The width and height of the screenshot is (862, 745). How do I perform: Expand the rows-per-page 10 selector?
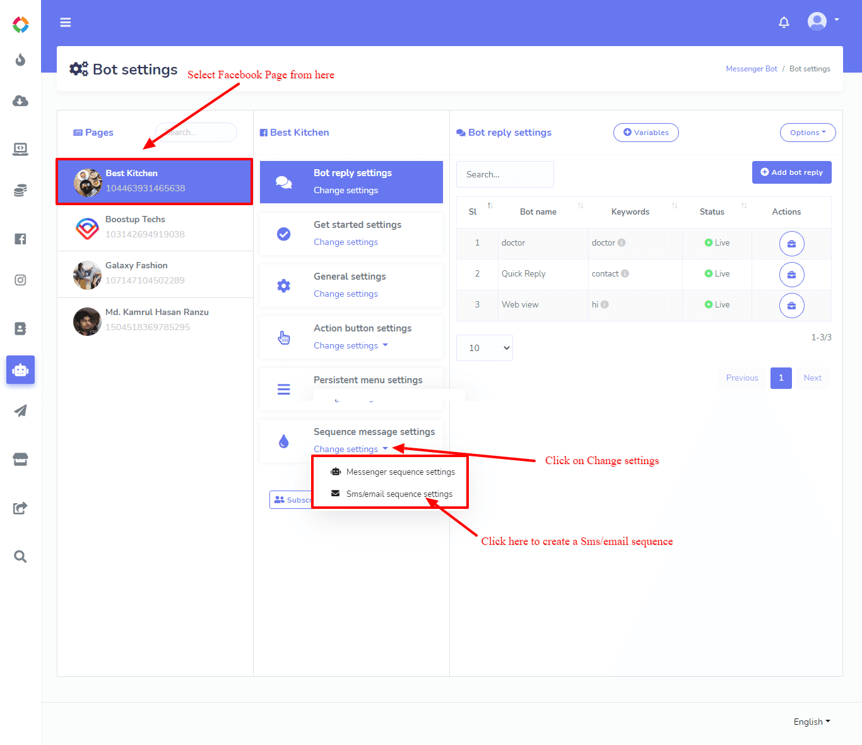[x=485, y=348]
